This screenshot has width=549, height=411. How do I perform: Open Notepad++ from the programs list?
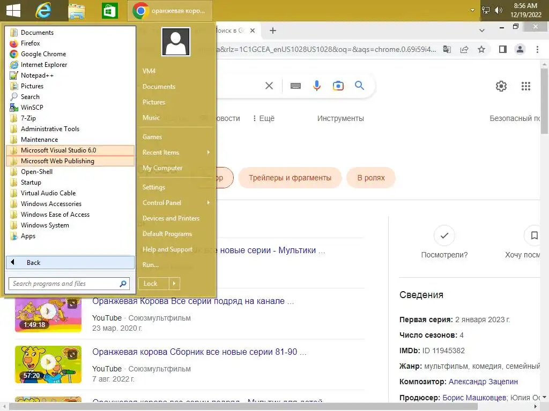pyautogui.click(x=70, y=75)
